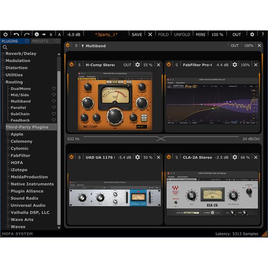The image size is (268, 268).
Task: Open FabFilter Pro-Q settings gear
Action: coord(234,65)
